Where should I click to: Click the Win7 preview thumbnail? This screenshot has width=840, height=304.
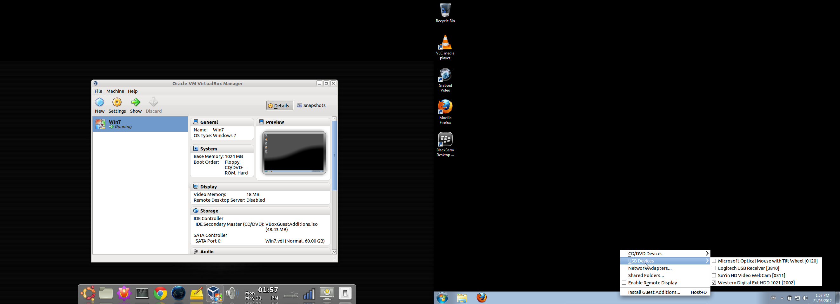[x=294, y=153]
